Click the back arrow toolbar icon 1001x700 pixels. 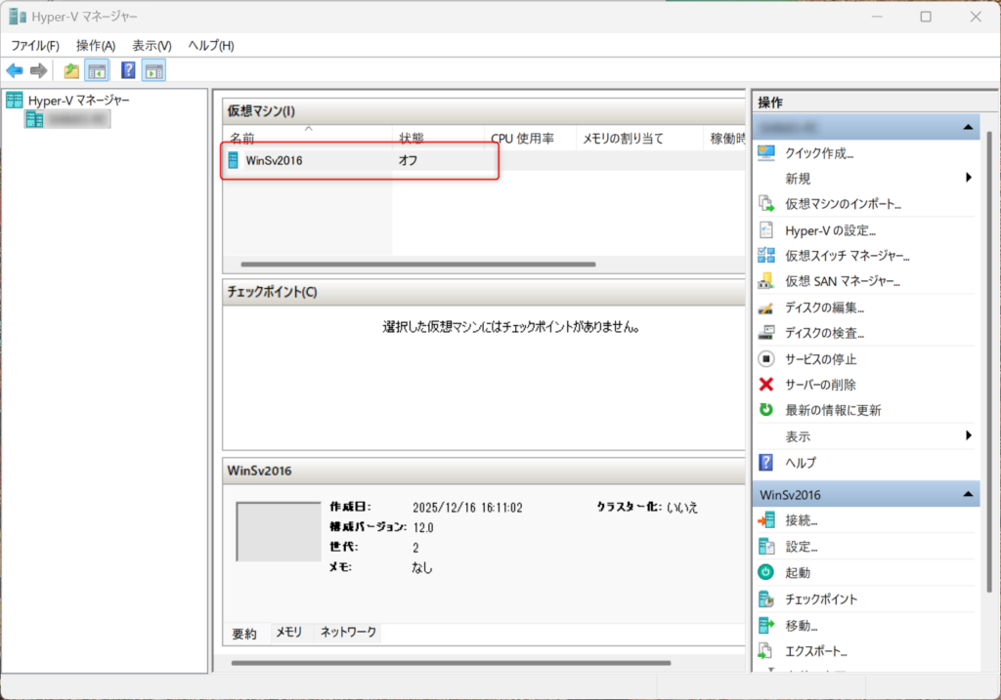15,70
